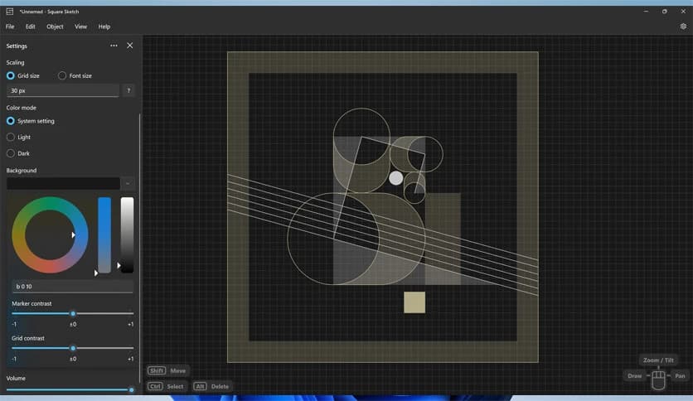Click the grayscale brightness bar
Image resolution: width=693 pixels, height=401 pixels.
[x=128, y=235]
